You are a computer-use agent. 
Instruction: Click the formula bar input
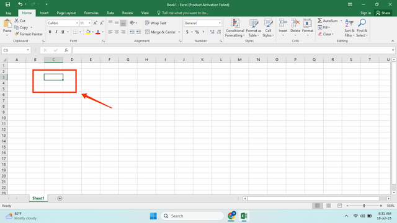(231, 50)
